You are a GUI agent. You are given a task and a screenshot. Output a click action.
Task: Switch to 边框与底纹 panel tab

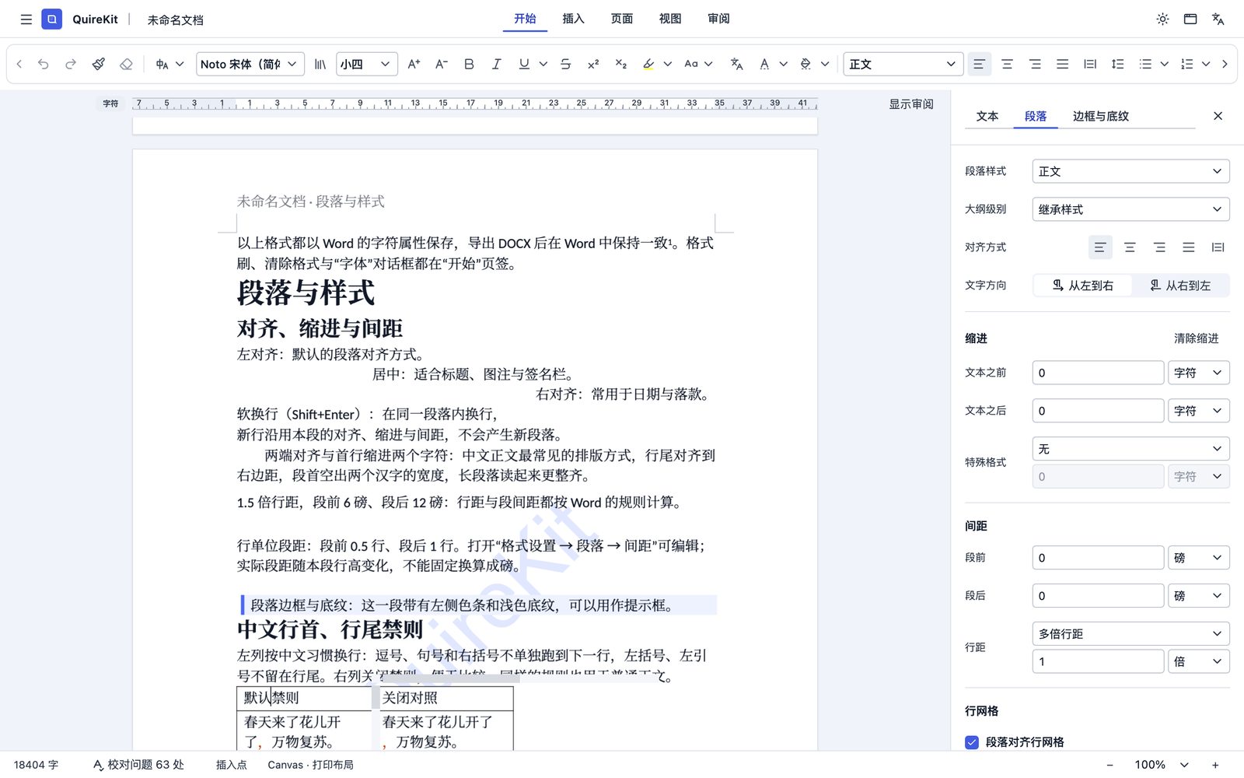pyautogui.click(x=1100, y=116)
